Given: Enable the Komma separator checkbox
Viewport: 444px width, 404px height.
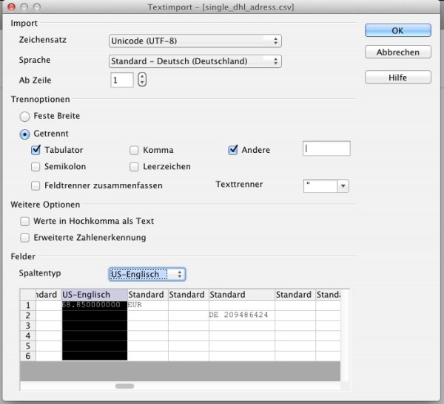Looking at the screenshot, I should (134, 151).
